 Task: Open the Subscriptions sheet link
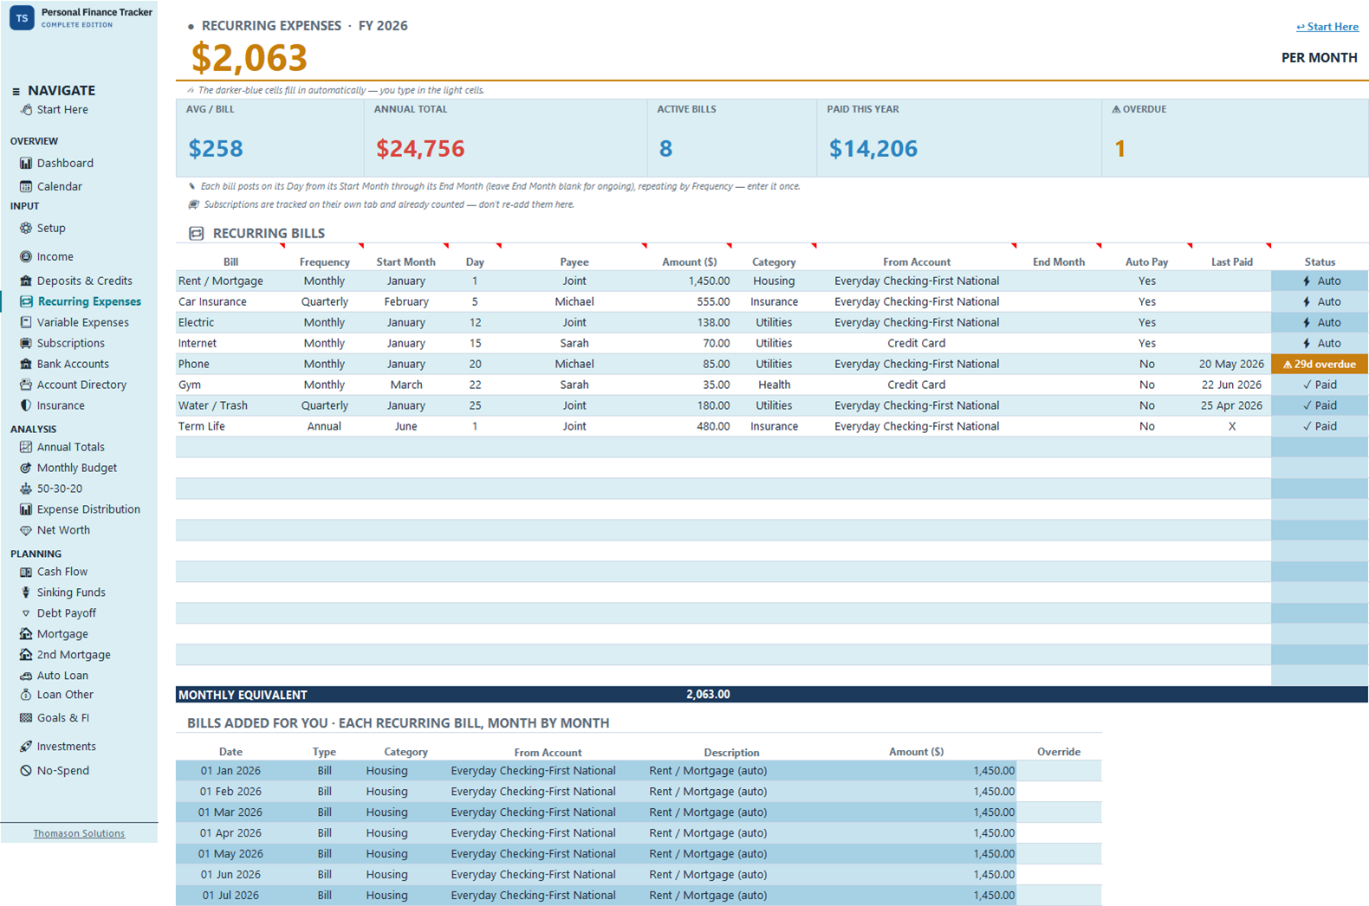click(70, 343)
